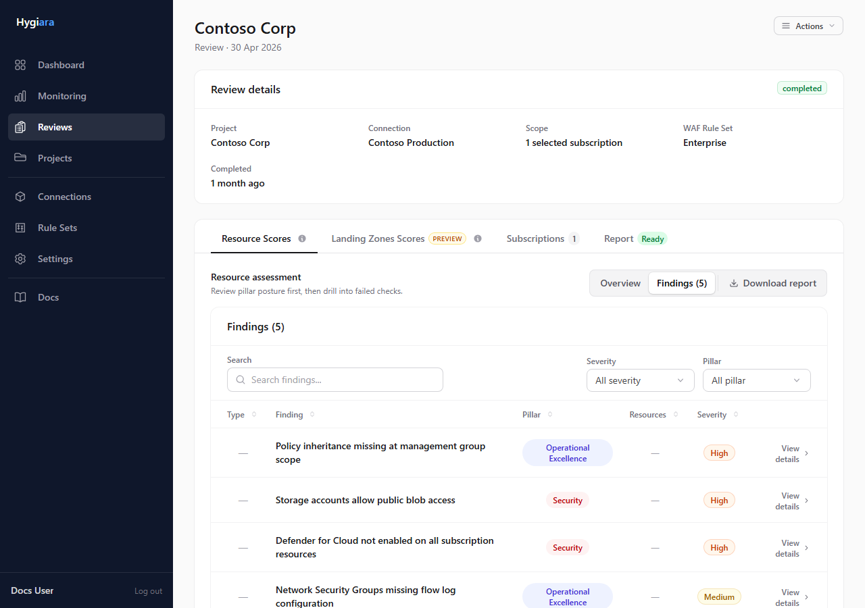This screenshot has width=865, height=608.
Task: Click the Settings gear icon
Action: [x=20, y=259]
